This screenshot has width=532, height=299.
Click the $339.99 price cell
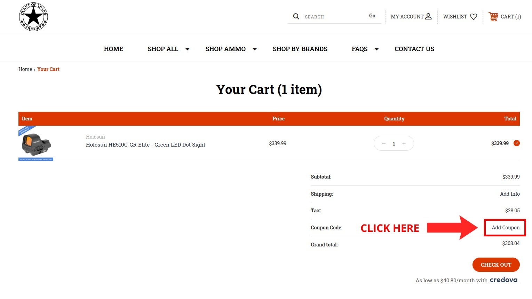[x=278, y=143]
